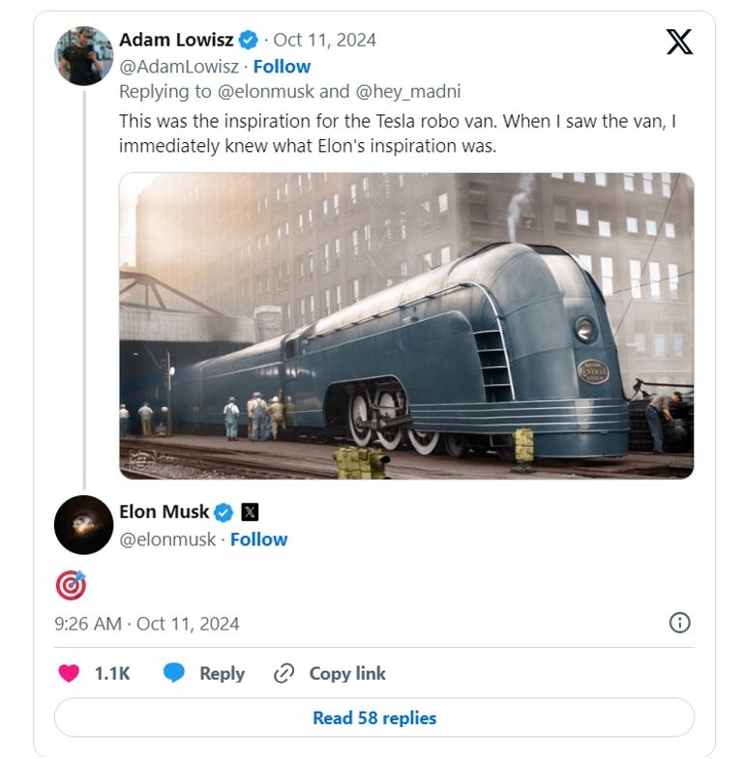Click the Reply text label
The width and height of the screenshot is (743, 759).
pyautogui.click(x=222, y=674)
